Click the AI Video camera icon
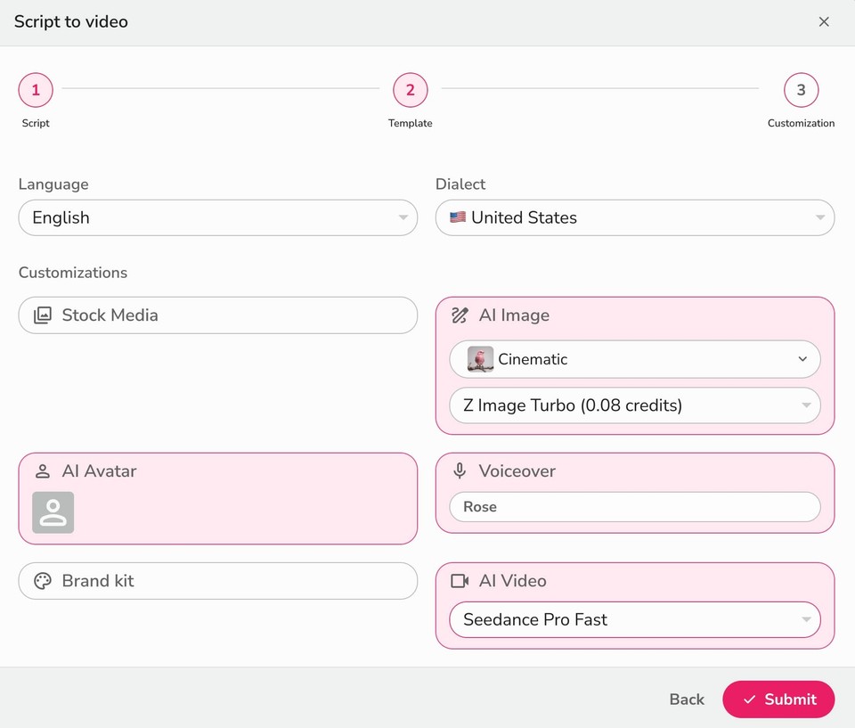 [460, 580]
